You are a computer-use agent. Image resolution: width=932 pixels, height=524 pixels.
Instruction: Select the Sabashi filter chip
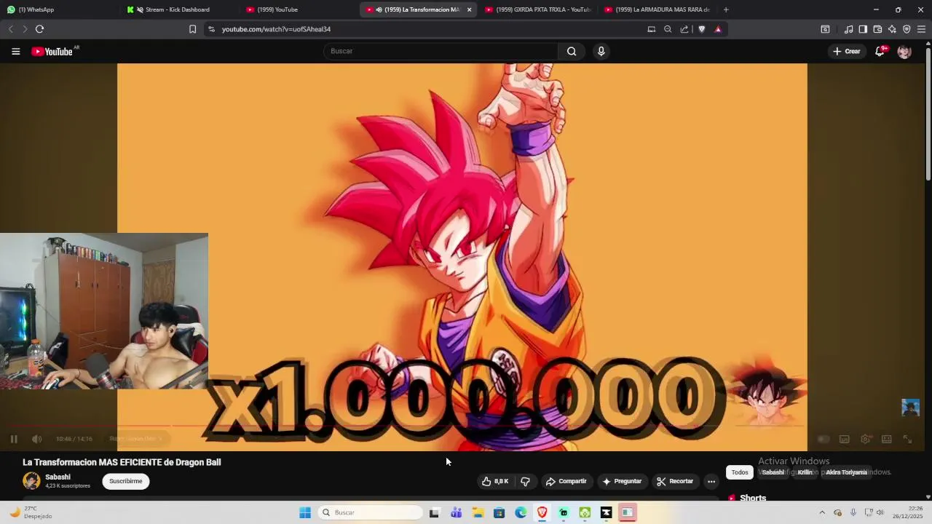point(773,472)
